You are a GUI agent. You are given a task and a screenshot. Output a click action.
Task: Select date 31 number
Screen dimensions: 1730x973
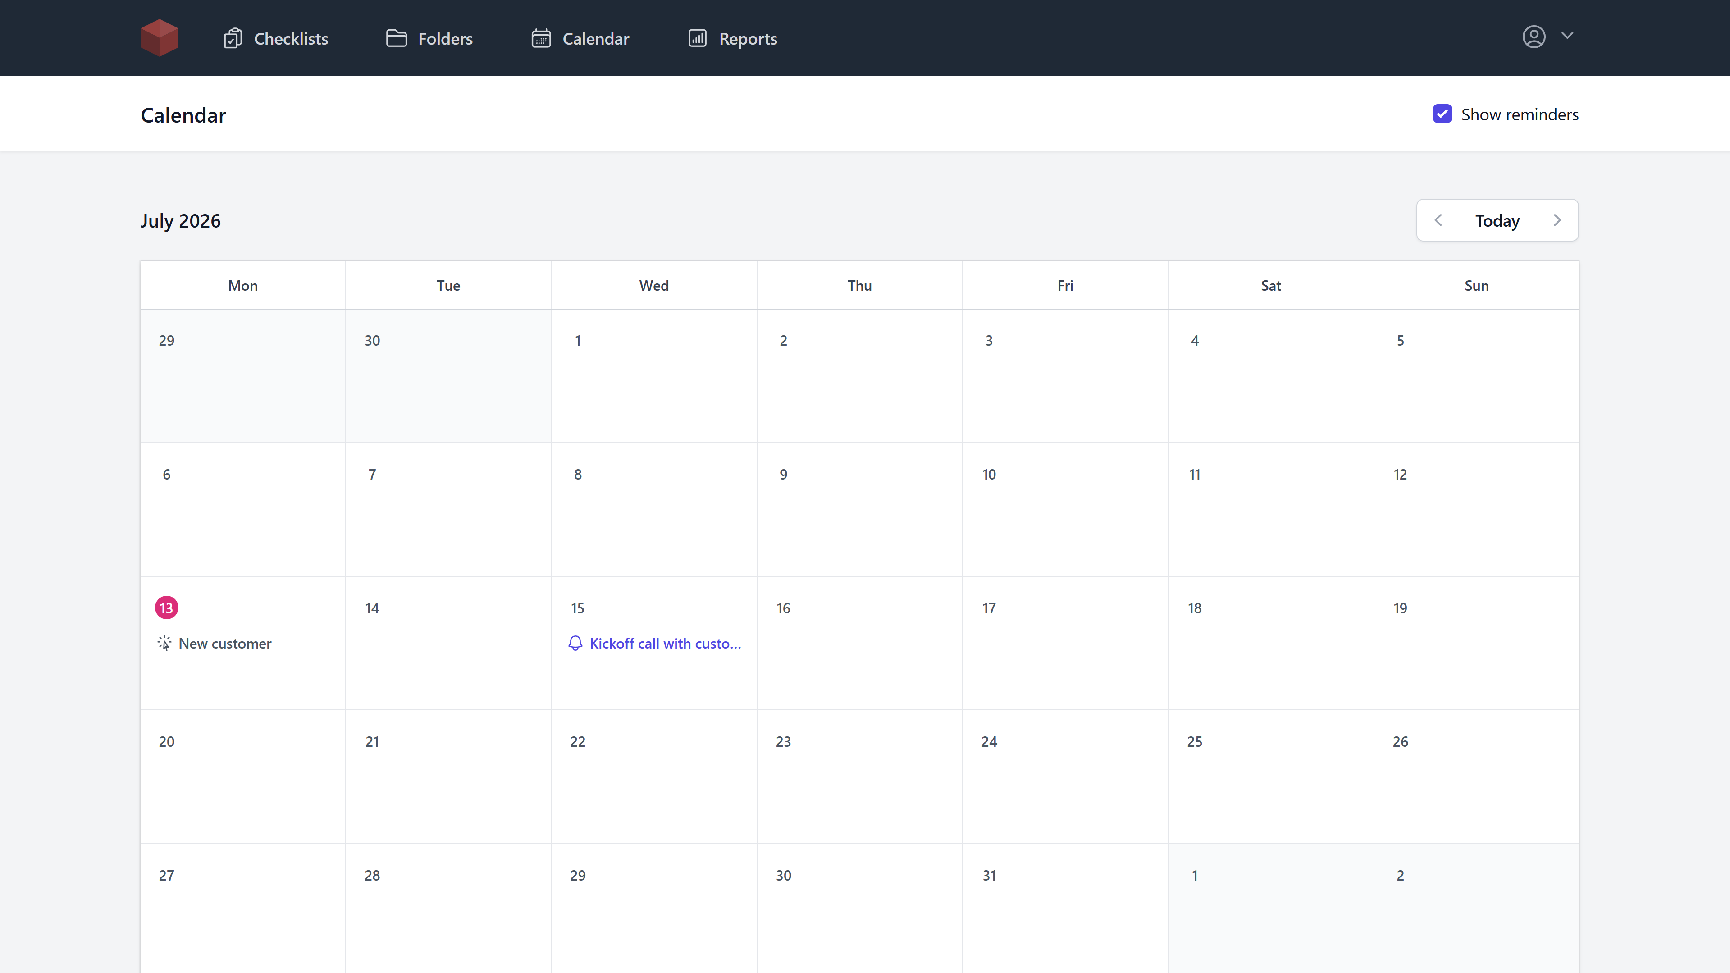point(989,876)
